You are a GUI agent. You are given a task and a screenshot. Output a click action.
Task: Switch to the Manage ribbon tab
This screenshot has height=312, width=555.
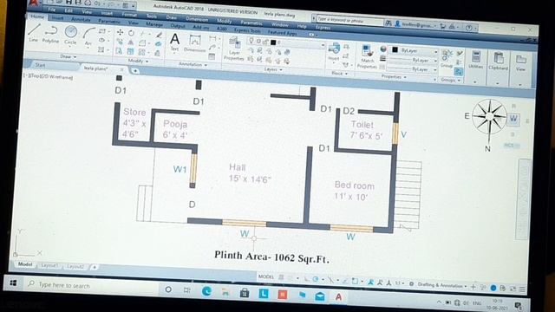154,24
